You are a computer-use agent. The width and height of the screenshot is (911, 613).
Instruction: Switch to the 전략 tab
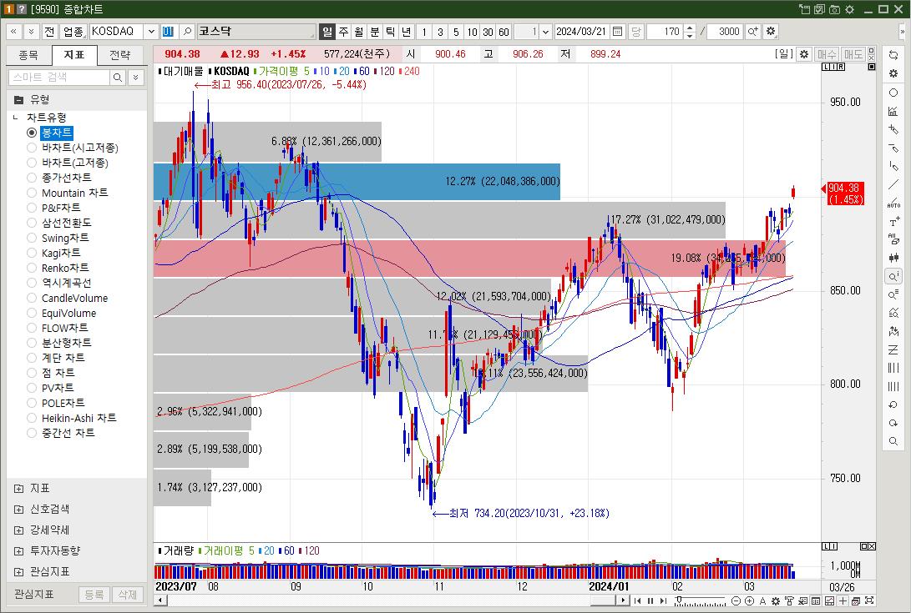click(120, 55)
